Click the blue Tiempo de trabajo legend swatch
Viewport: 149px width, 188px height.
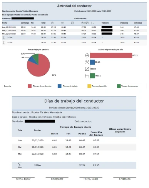tap(60, 86)
